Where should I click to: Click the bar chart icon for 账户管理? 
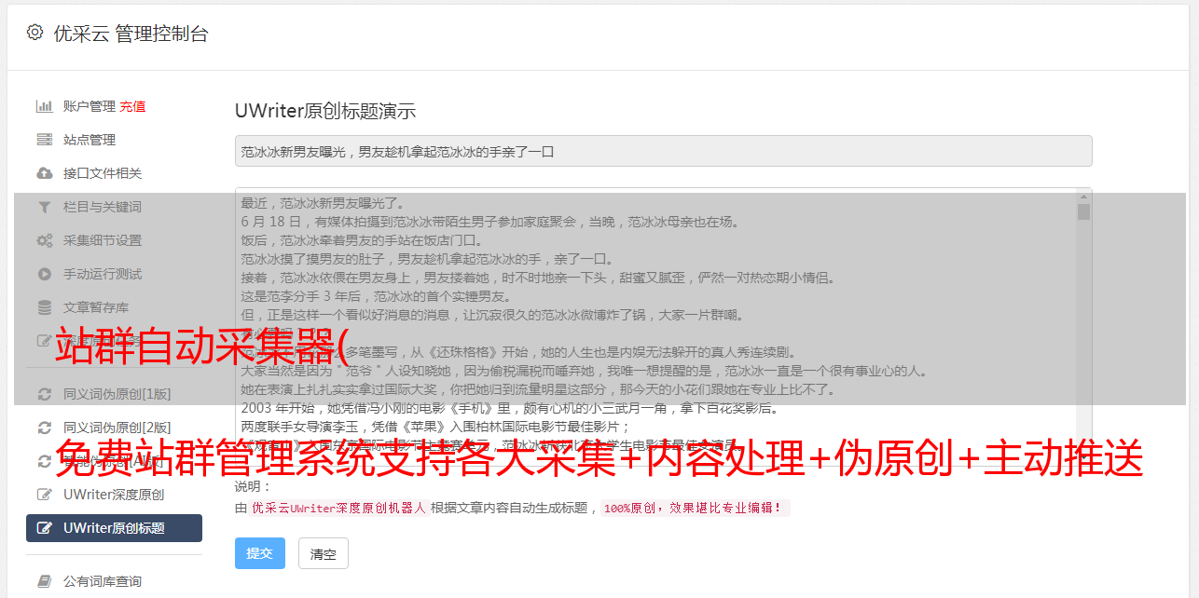[44, 106]
